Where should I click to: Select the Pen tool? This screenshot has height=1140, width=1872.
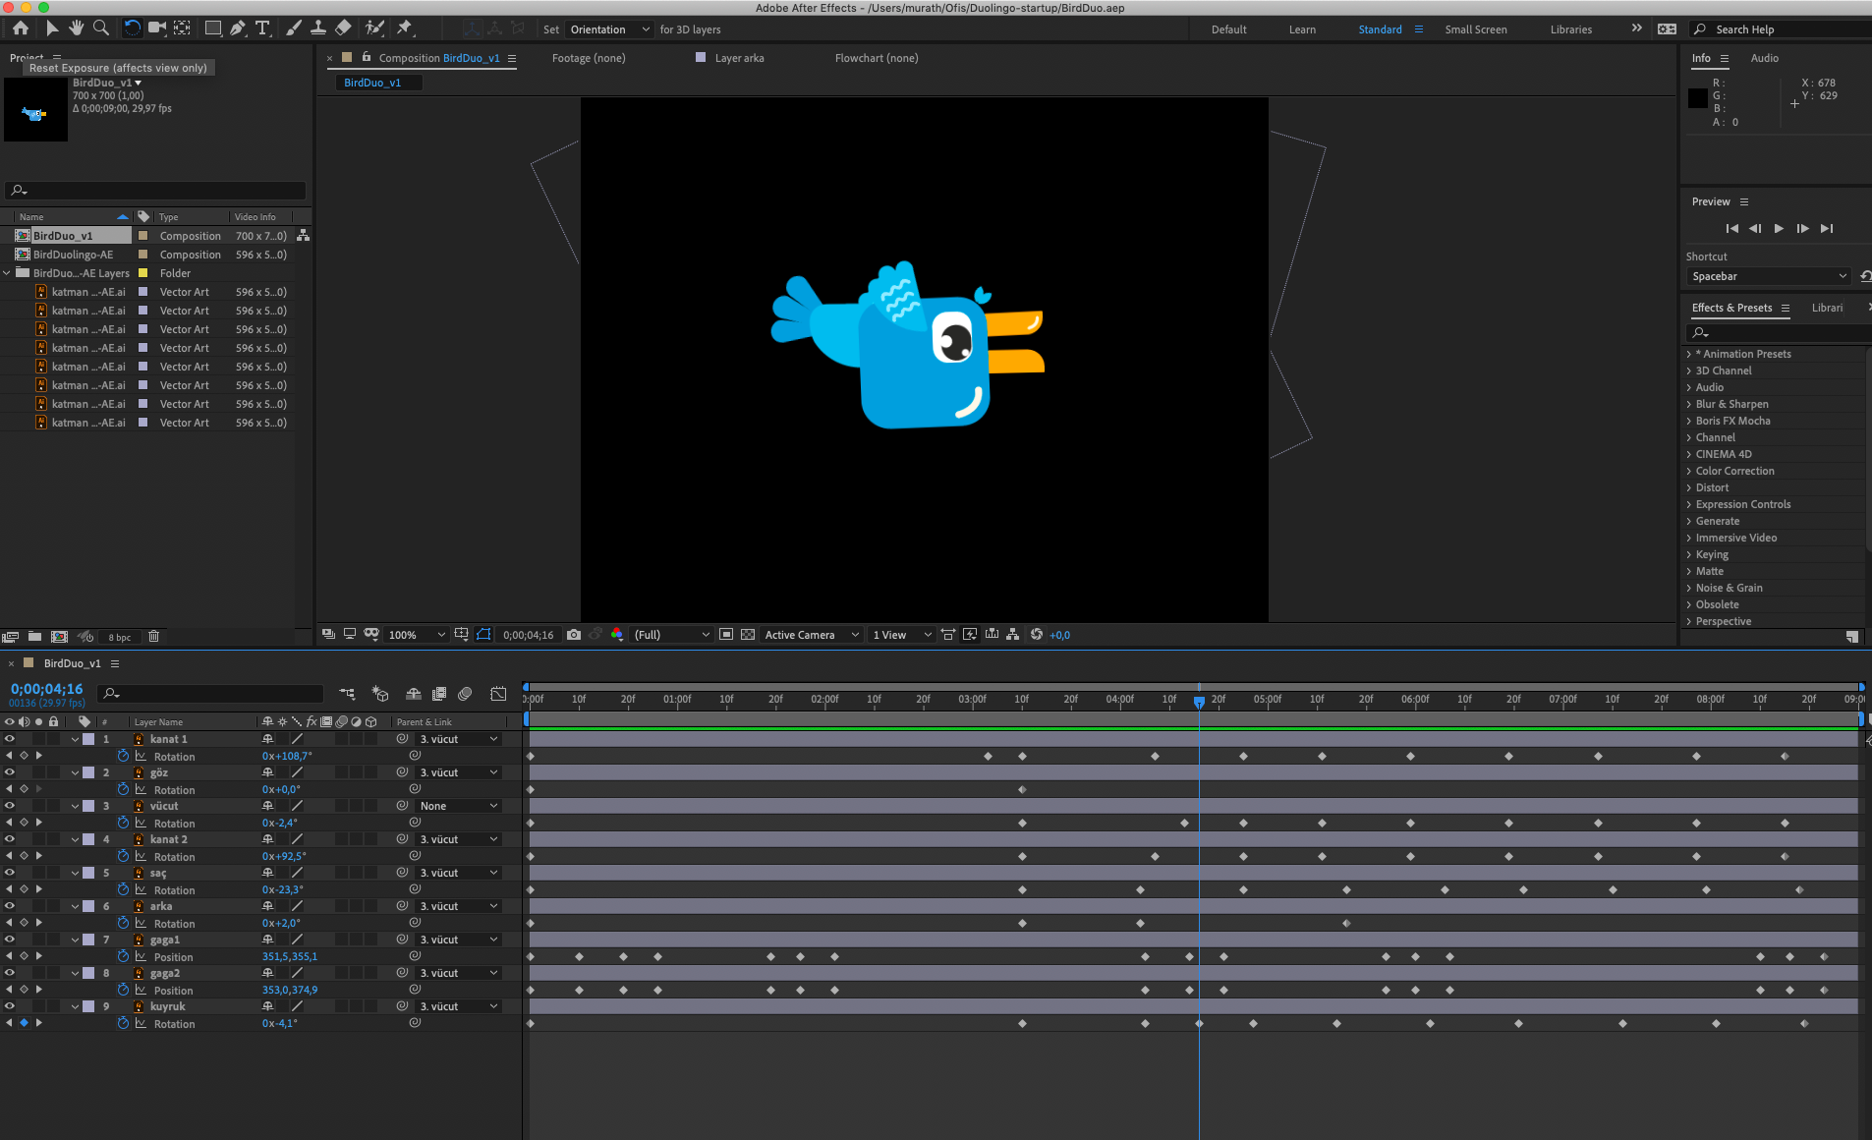[238, 28]
